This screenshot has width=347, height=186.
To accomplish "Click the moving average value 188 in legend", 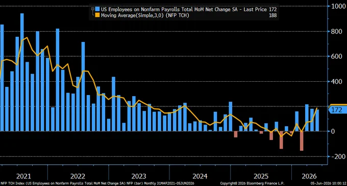I will [x=272, y=15].
